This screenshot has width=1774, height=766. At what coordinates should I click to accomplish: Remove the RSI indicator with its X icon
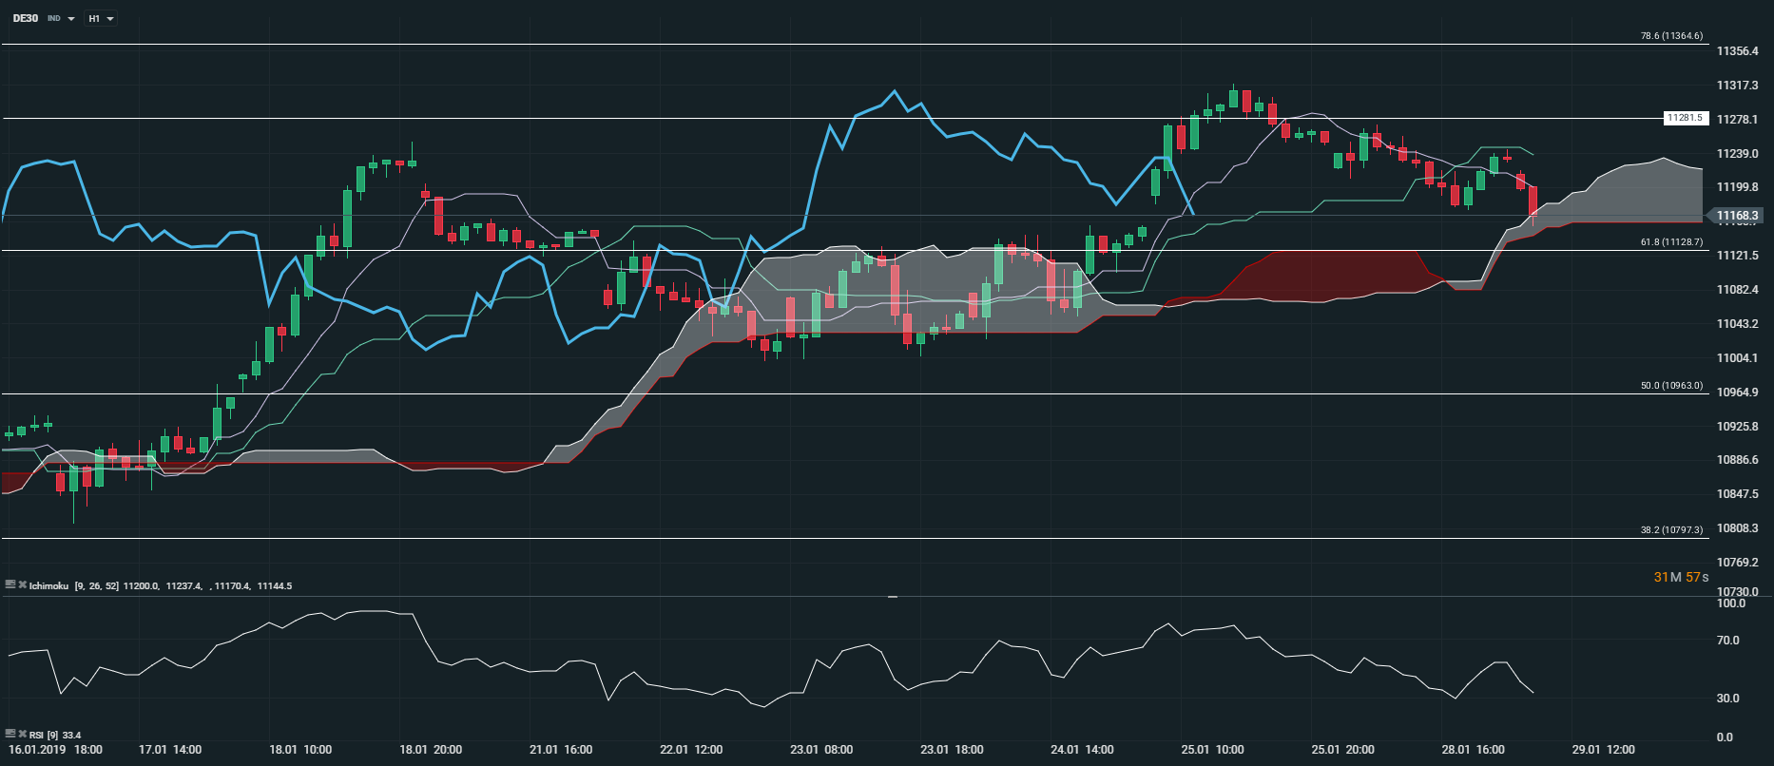22,735
